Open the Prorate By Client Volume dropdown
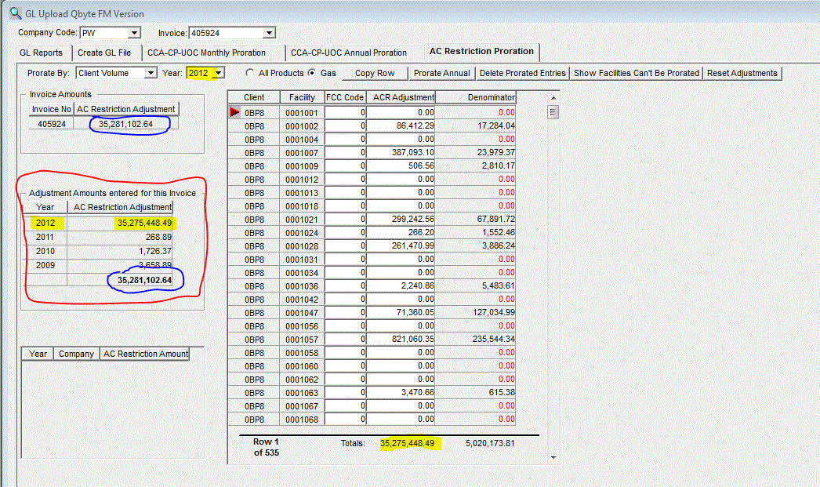Screen dimensions: 820x487 tap(150, 73)
